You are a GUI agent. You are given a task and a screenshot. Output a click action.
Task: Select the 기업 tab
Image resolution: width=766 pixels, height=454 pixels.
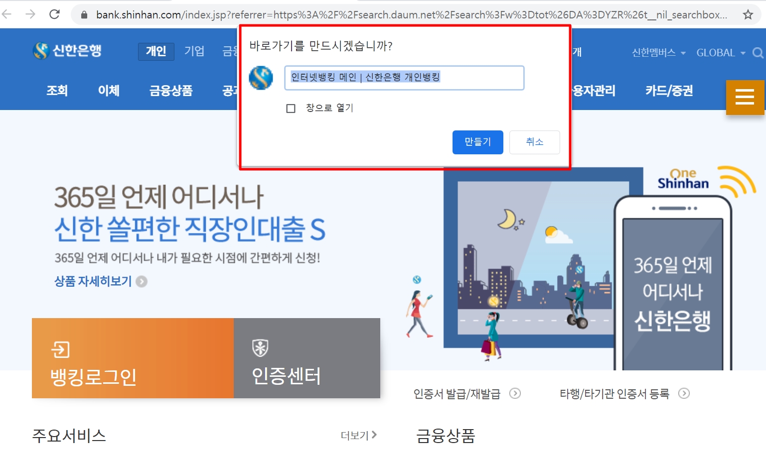coord(194,51)
